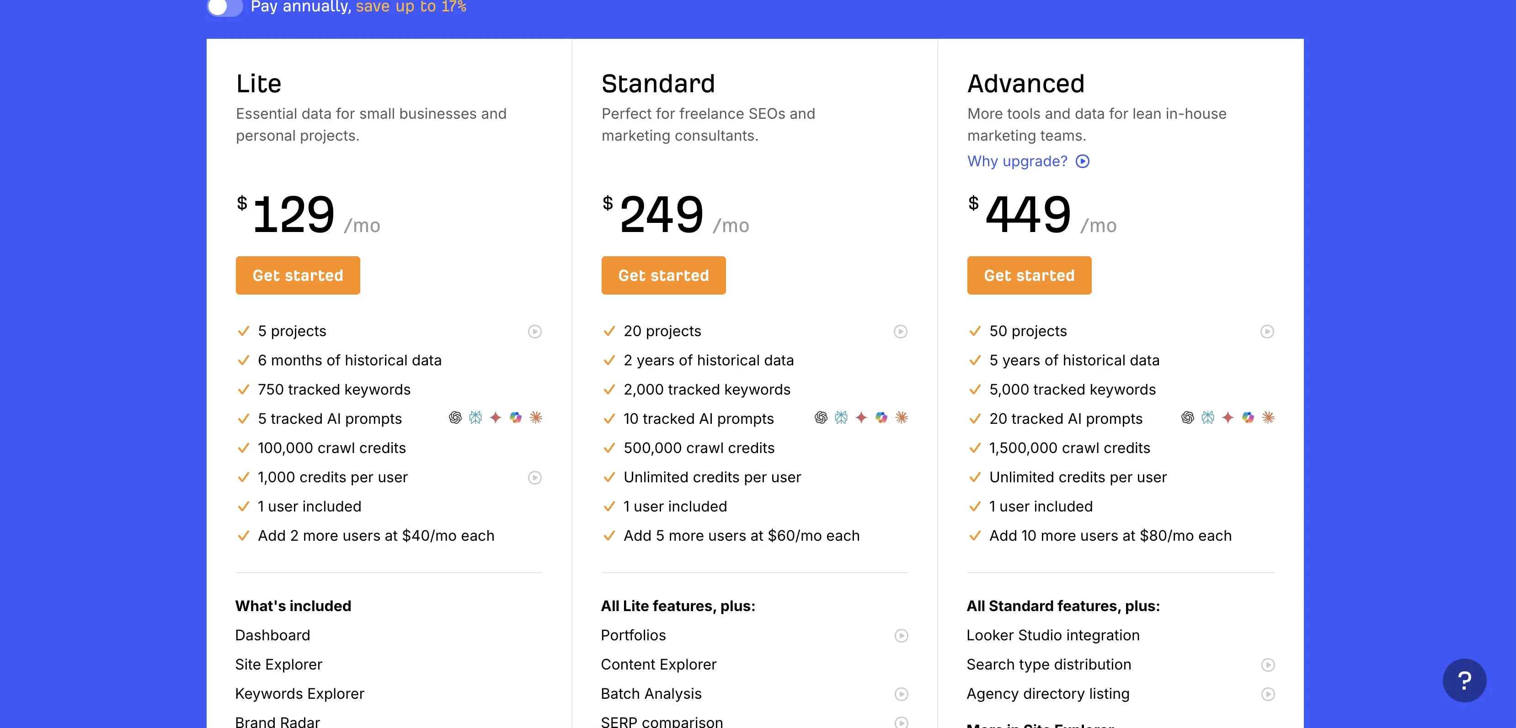Click '100,000 crawl credits'
Image resolution: width=1516 pixels, height=728 pixels.
pos(332,448)
